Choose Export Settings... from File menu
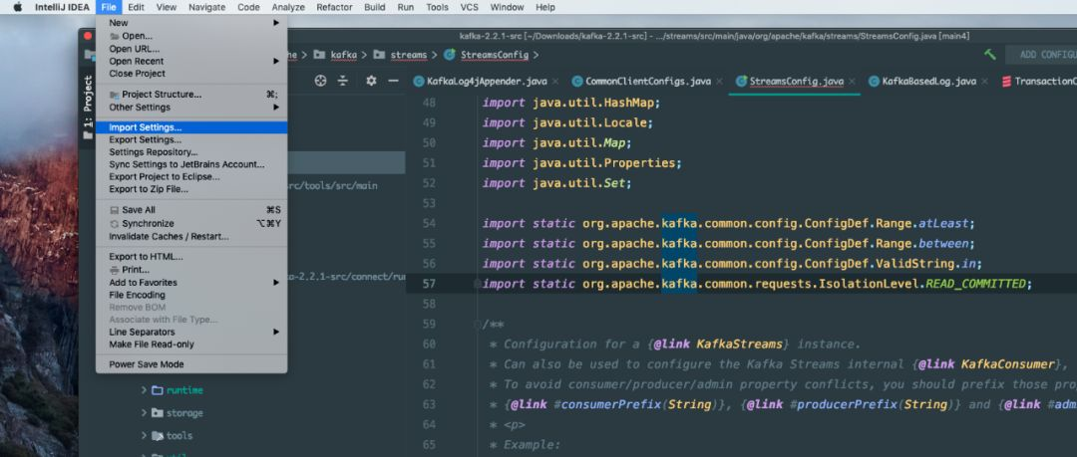Image resolution: width=1077 pixels, height=457 pixels. (191, 140)
